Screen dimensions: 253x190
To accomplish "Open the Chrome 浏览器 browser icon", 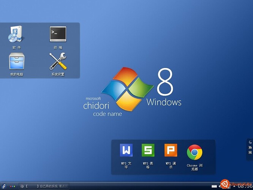I will click(x=194, y=152).
